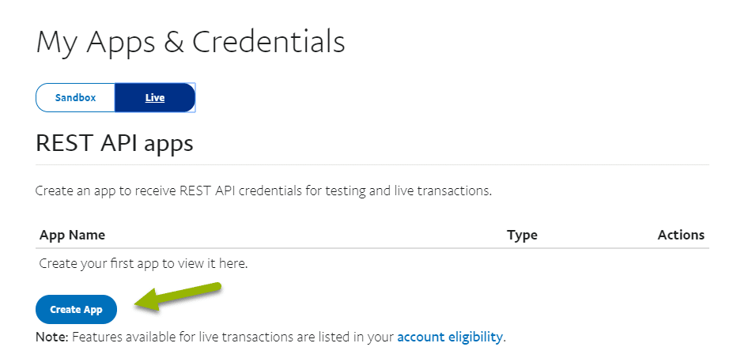Click the Type column header

point(522,235)
